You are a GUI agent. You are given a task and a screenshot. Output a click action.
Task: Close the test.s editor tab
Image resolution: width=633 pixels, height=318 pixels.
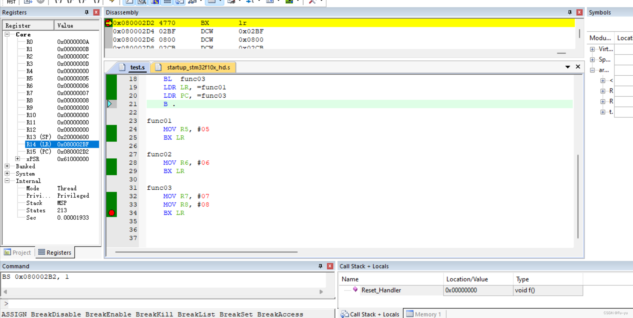click(578, 67)
